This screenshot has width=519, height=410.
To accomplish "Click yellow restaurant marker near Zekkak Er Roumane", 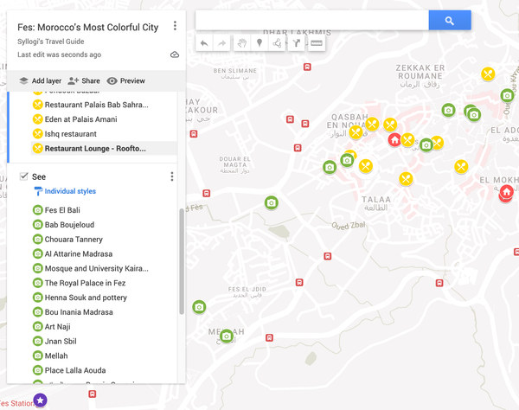I will pos(488,74).
